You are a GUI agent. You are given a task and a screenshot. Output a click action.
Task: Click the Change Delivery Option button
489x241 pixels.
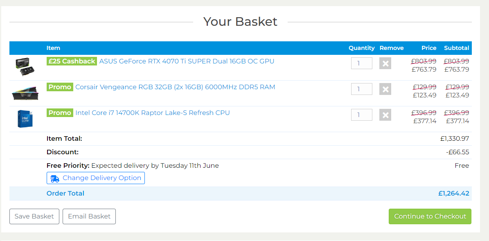[x=96, y=178]
